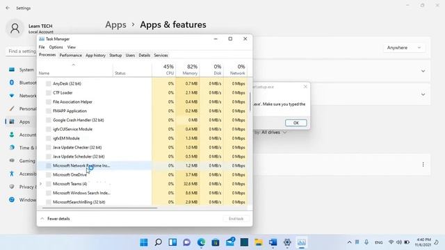This screenshot has width=445, height=250.
Task: Click the Task Manager horizontal scrollbar
Action: pyautogui.click(x=99, y=208)
